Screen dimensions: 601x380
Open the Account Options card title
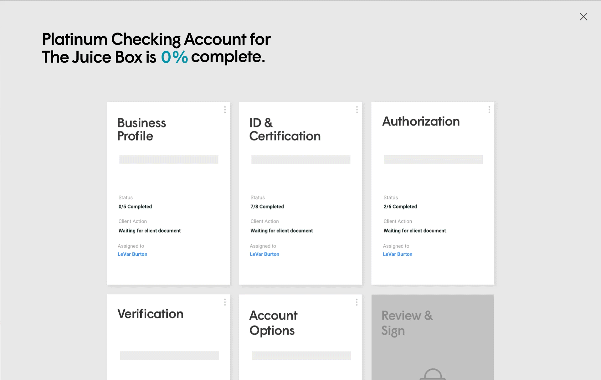click(273, 323)
